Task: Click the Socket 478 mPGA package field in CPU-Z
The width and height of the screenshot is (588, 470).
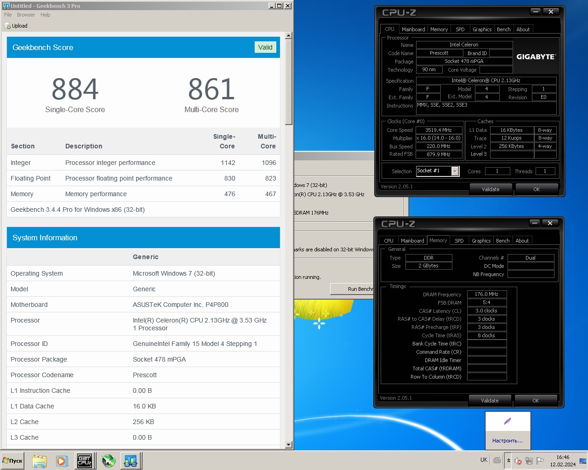Action: point(464,61)
